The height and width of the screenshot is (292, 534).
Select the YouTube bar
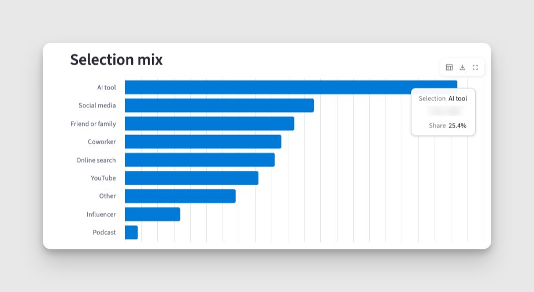pos(191,178)
